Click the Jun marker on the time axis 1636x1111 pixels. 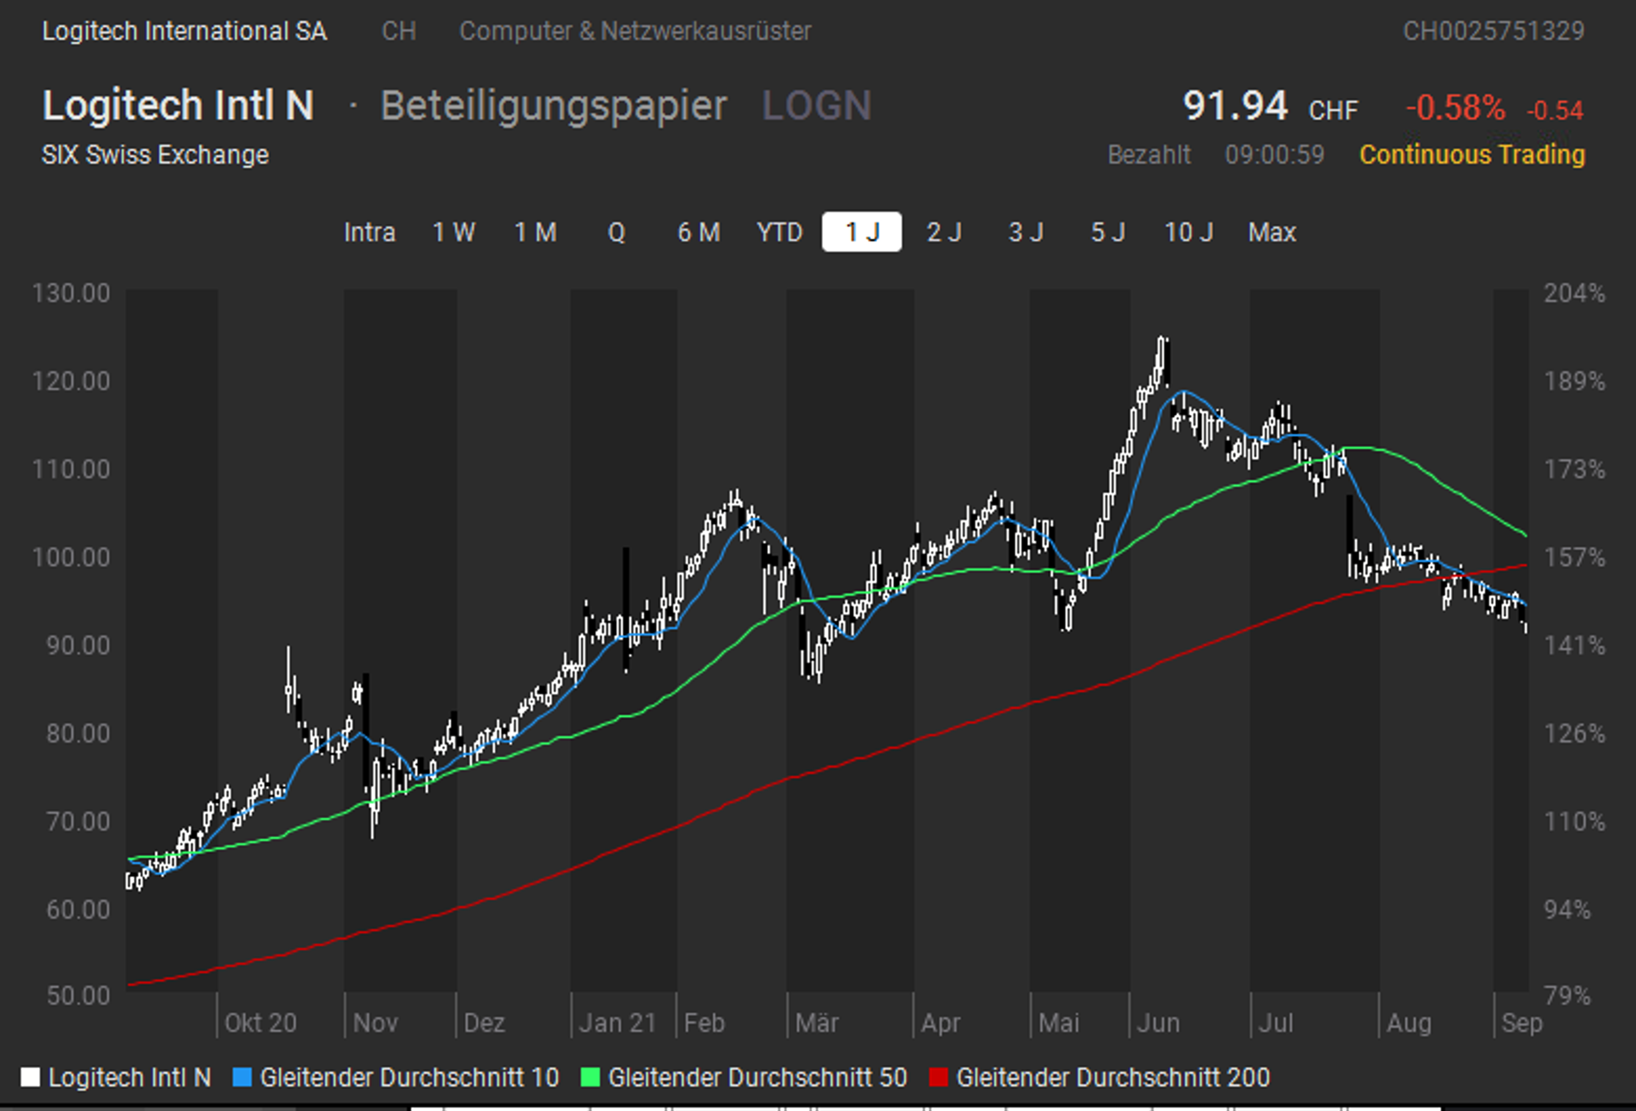coord(1158,1023)
